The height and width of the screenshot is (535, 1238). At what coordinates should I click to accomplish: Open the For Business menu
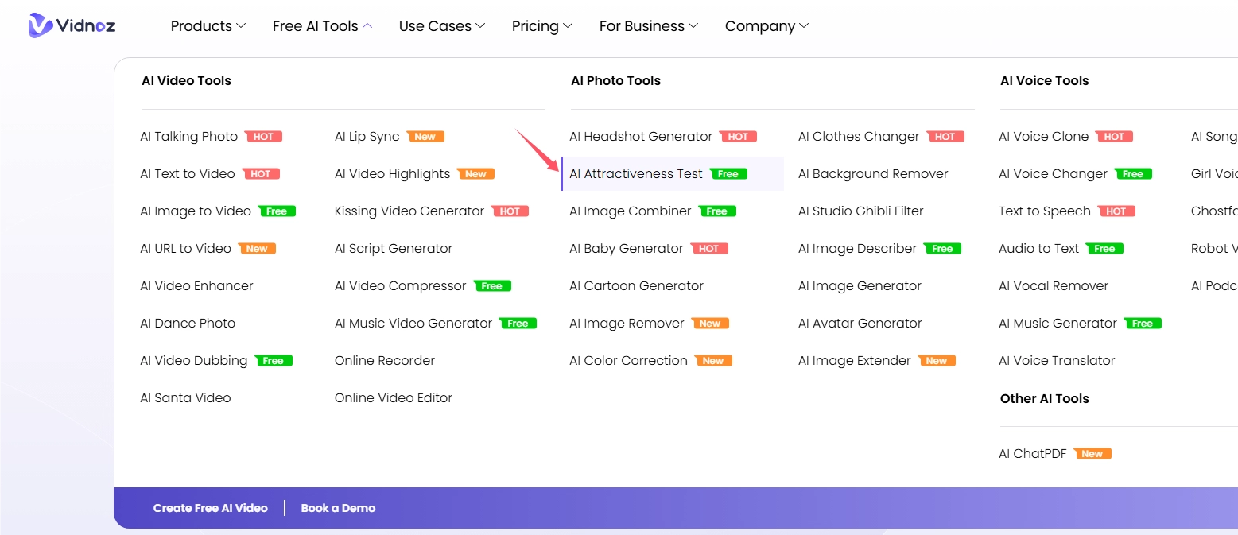(x=642, y=25)
